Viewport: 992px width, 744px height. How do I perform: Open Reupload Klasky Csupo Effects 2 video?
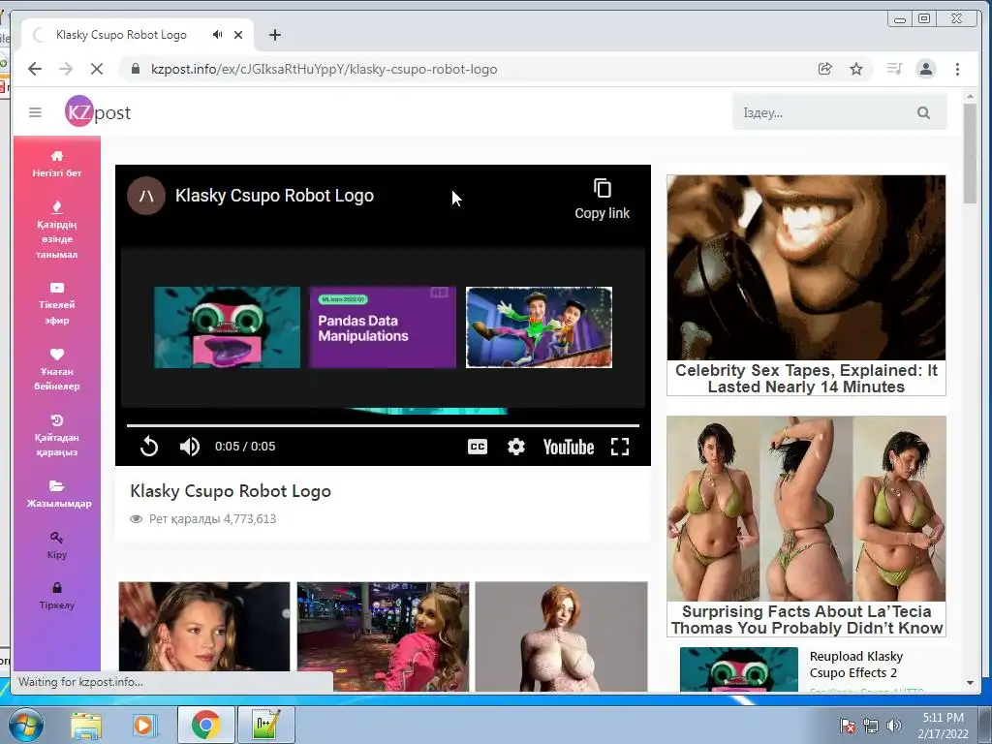(856, 665)
